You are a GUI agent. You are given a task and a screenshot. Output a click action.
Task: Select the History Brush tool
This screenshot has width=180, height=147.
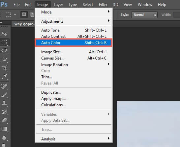point(4,112)
